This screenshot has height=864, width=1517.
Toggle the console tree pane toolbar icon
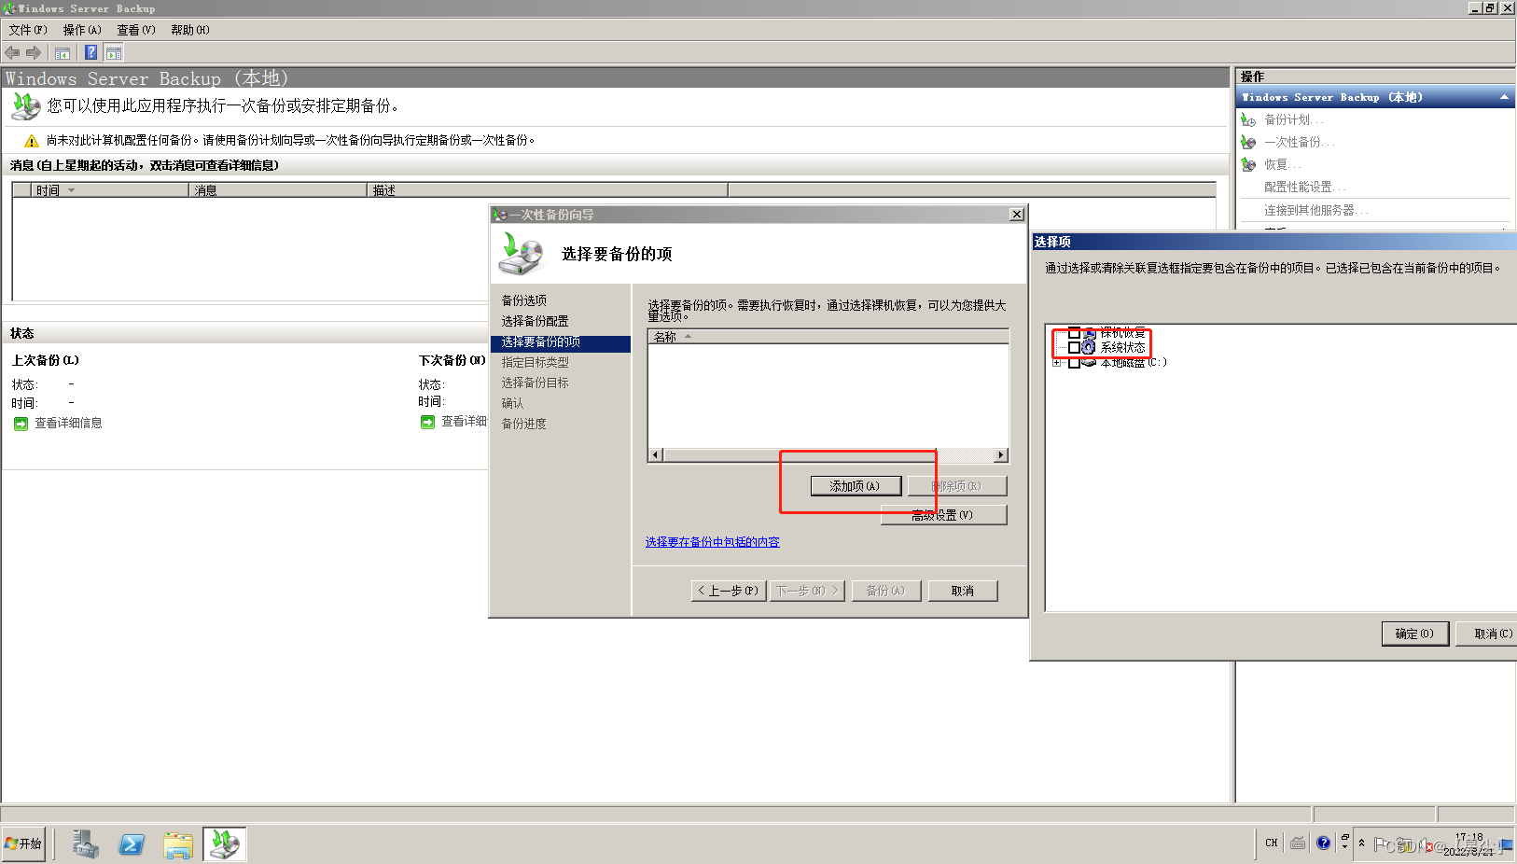tap(63, 53)
